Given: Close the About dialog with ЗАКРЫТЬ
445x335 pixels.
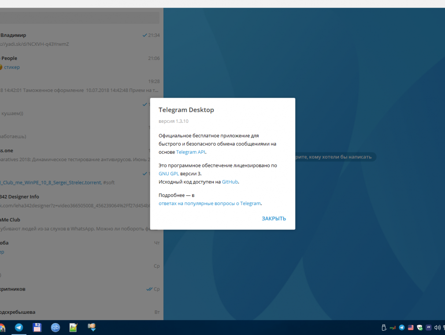Looking at the screenshot, I should [x=274, y=218].
